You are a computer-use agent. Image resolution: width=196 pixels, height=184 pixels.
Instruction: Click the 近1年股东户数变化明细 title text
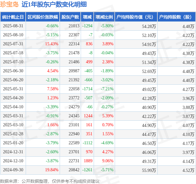(54, 4)
